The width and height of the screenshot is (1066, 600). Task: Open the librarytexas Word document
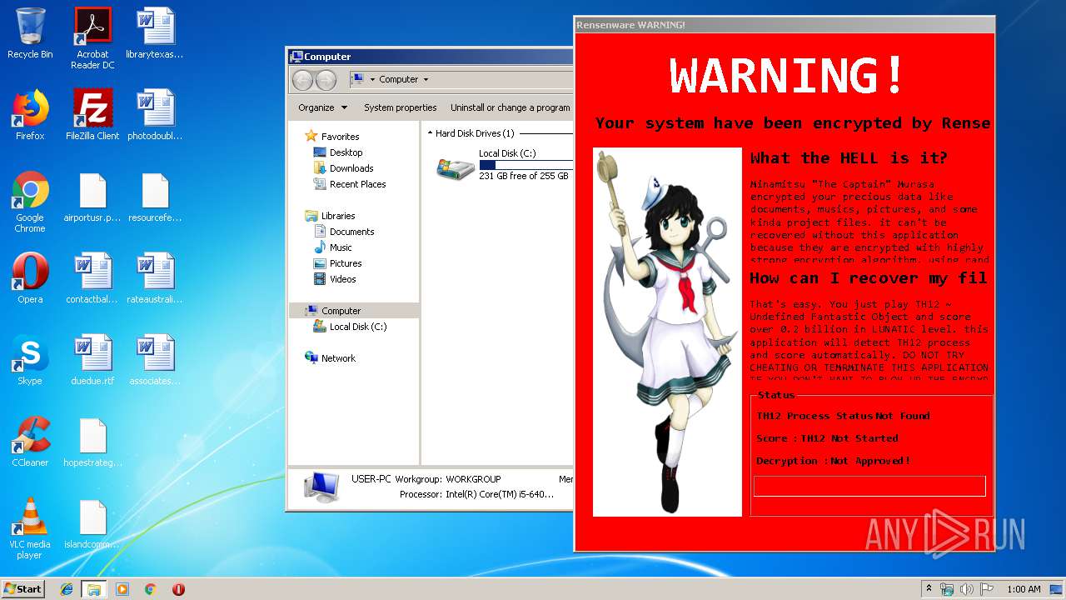click(x=155, y=34)
